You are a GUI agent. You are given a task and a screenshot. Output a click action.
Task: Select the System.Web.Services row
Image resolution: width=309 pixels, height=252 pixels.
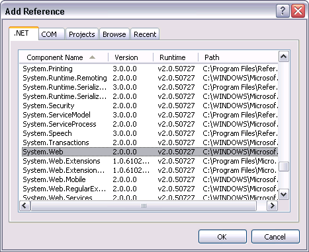pos(150,197)
